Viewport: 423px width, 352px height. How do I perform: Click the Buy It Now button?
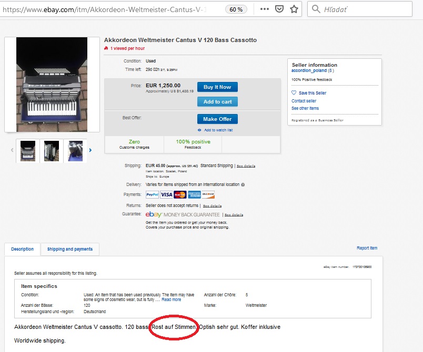coord(217,87)
